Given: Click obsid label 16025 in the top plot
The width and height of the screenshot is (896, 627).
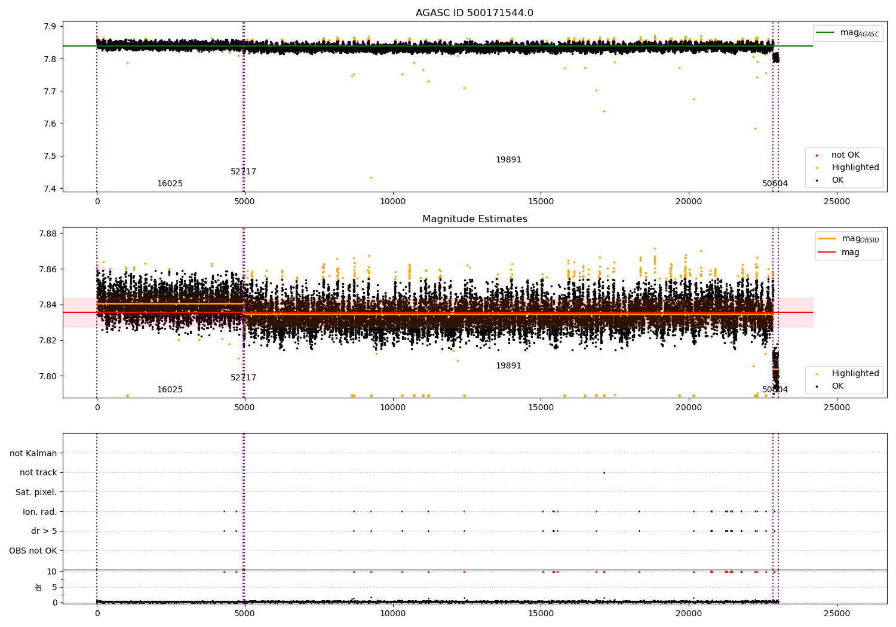Looking at the screenshot, I should 170,184.
